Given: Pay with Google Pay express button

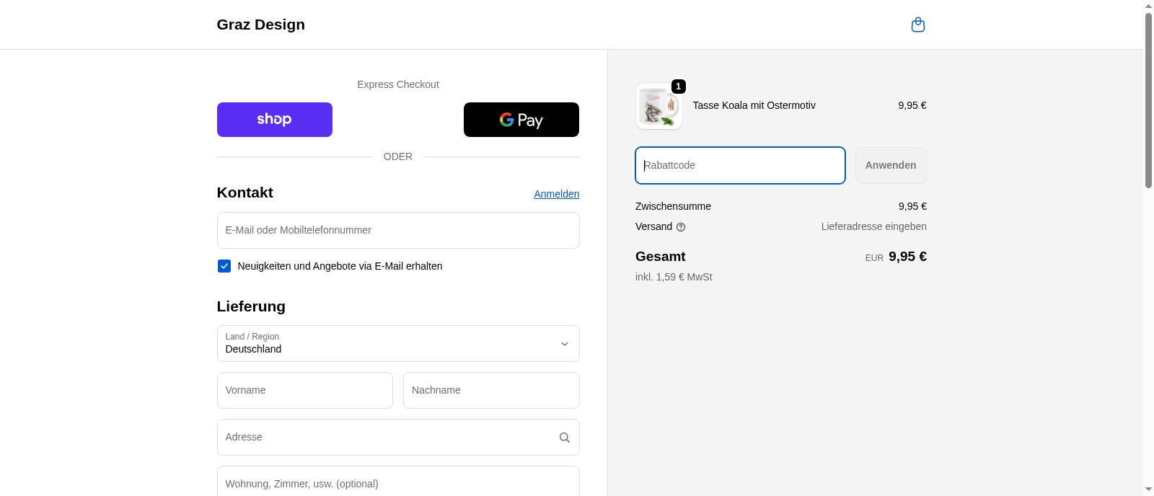Looking at the screenshot, I should pos(521,120).
